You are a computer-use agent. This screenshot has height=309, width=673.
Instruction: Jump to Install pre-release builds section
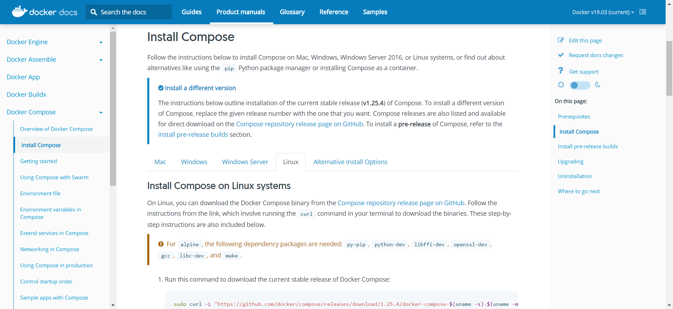tap(588, 146)
